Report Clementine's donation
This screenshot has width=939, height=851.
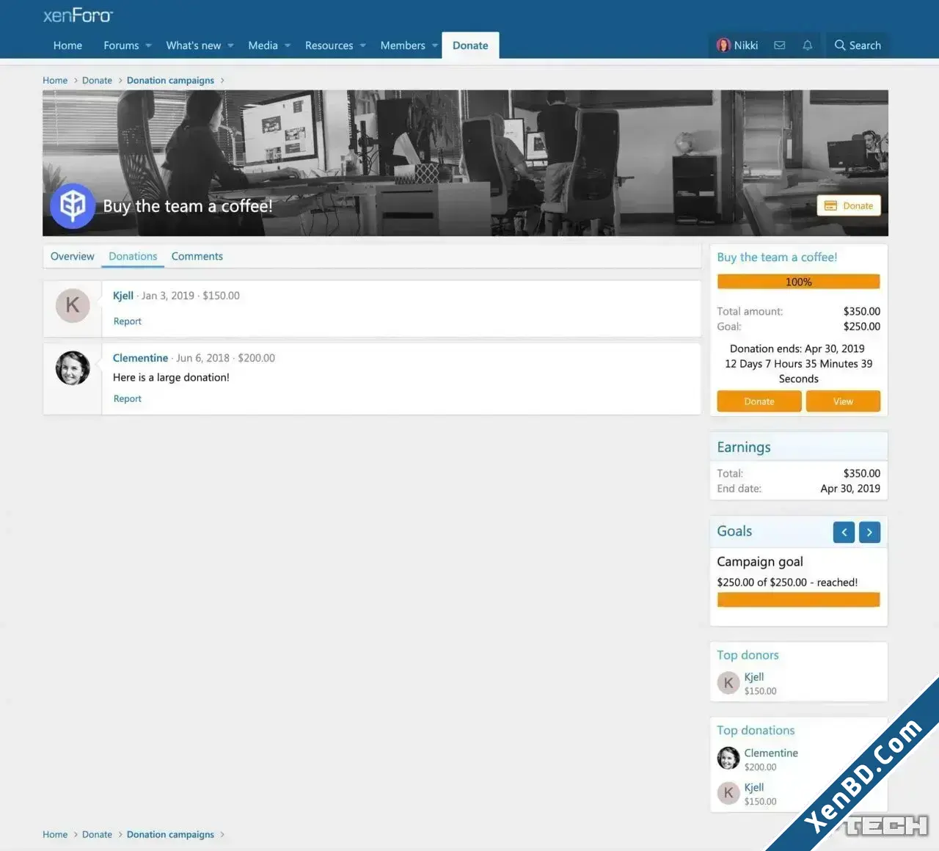pyautogui.click(x=128, y=399)
